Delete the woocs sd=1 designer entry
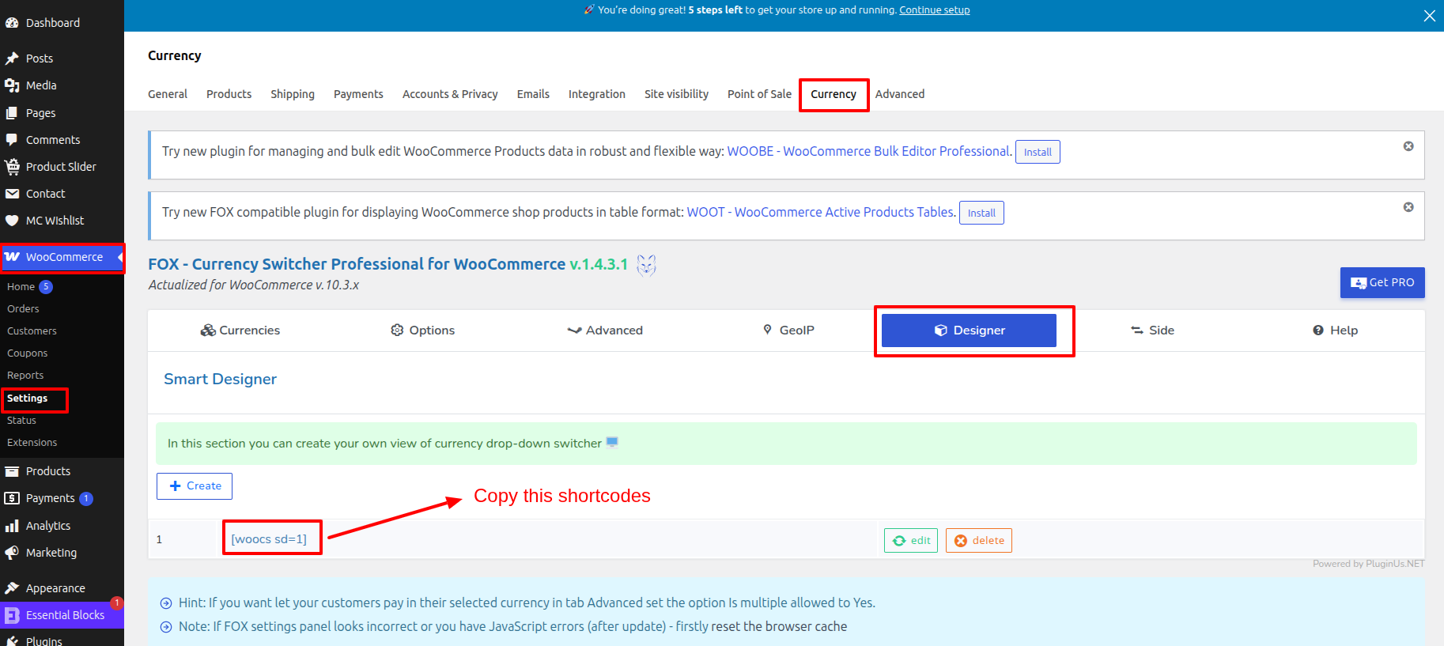Viewport: 1444px width, 646px height. point(978,541)
